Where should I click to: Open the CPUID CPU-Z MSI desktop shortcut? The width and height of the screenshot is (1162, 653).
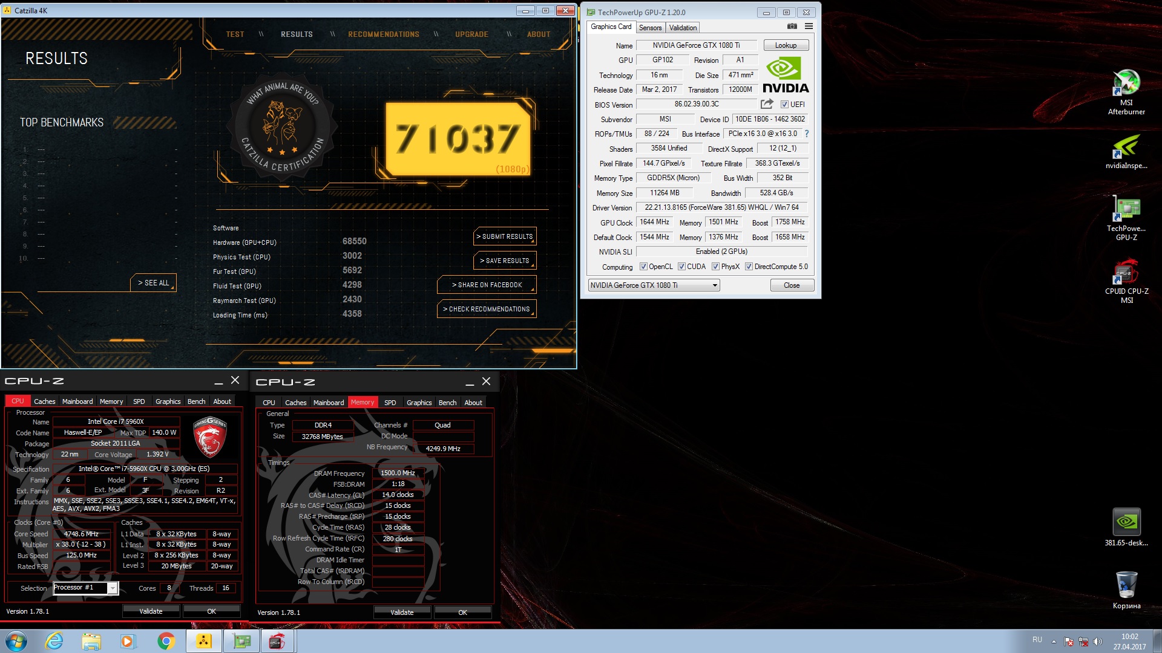pyautogui.click(x=1126, y=282)
